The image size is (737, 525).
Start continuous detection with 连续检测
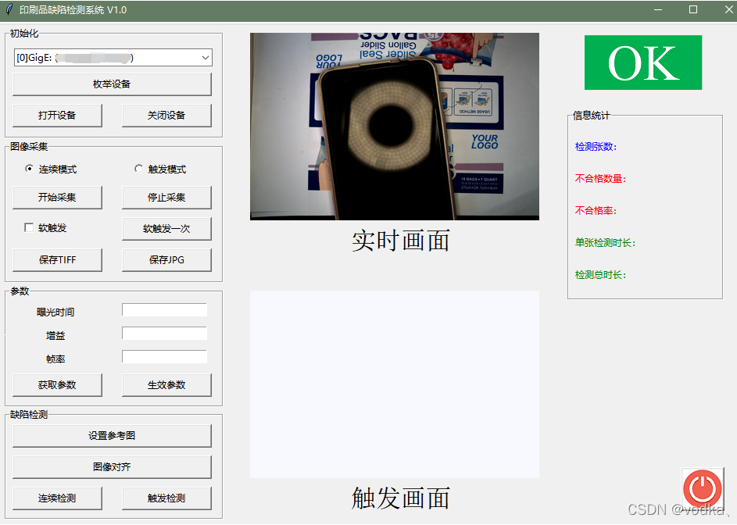(x=57, y=498)
